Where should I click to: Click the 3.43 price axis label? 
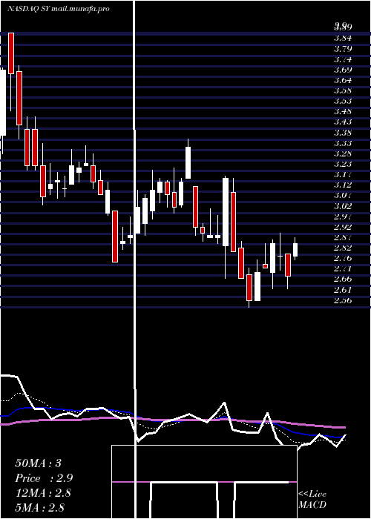[x=343, y=122]
